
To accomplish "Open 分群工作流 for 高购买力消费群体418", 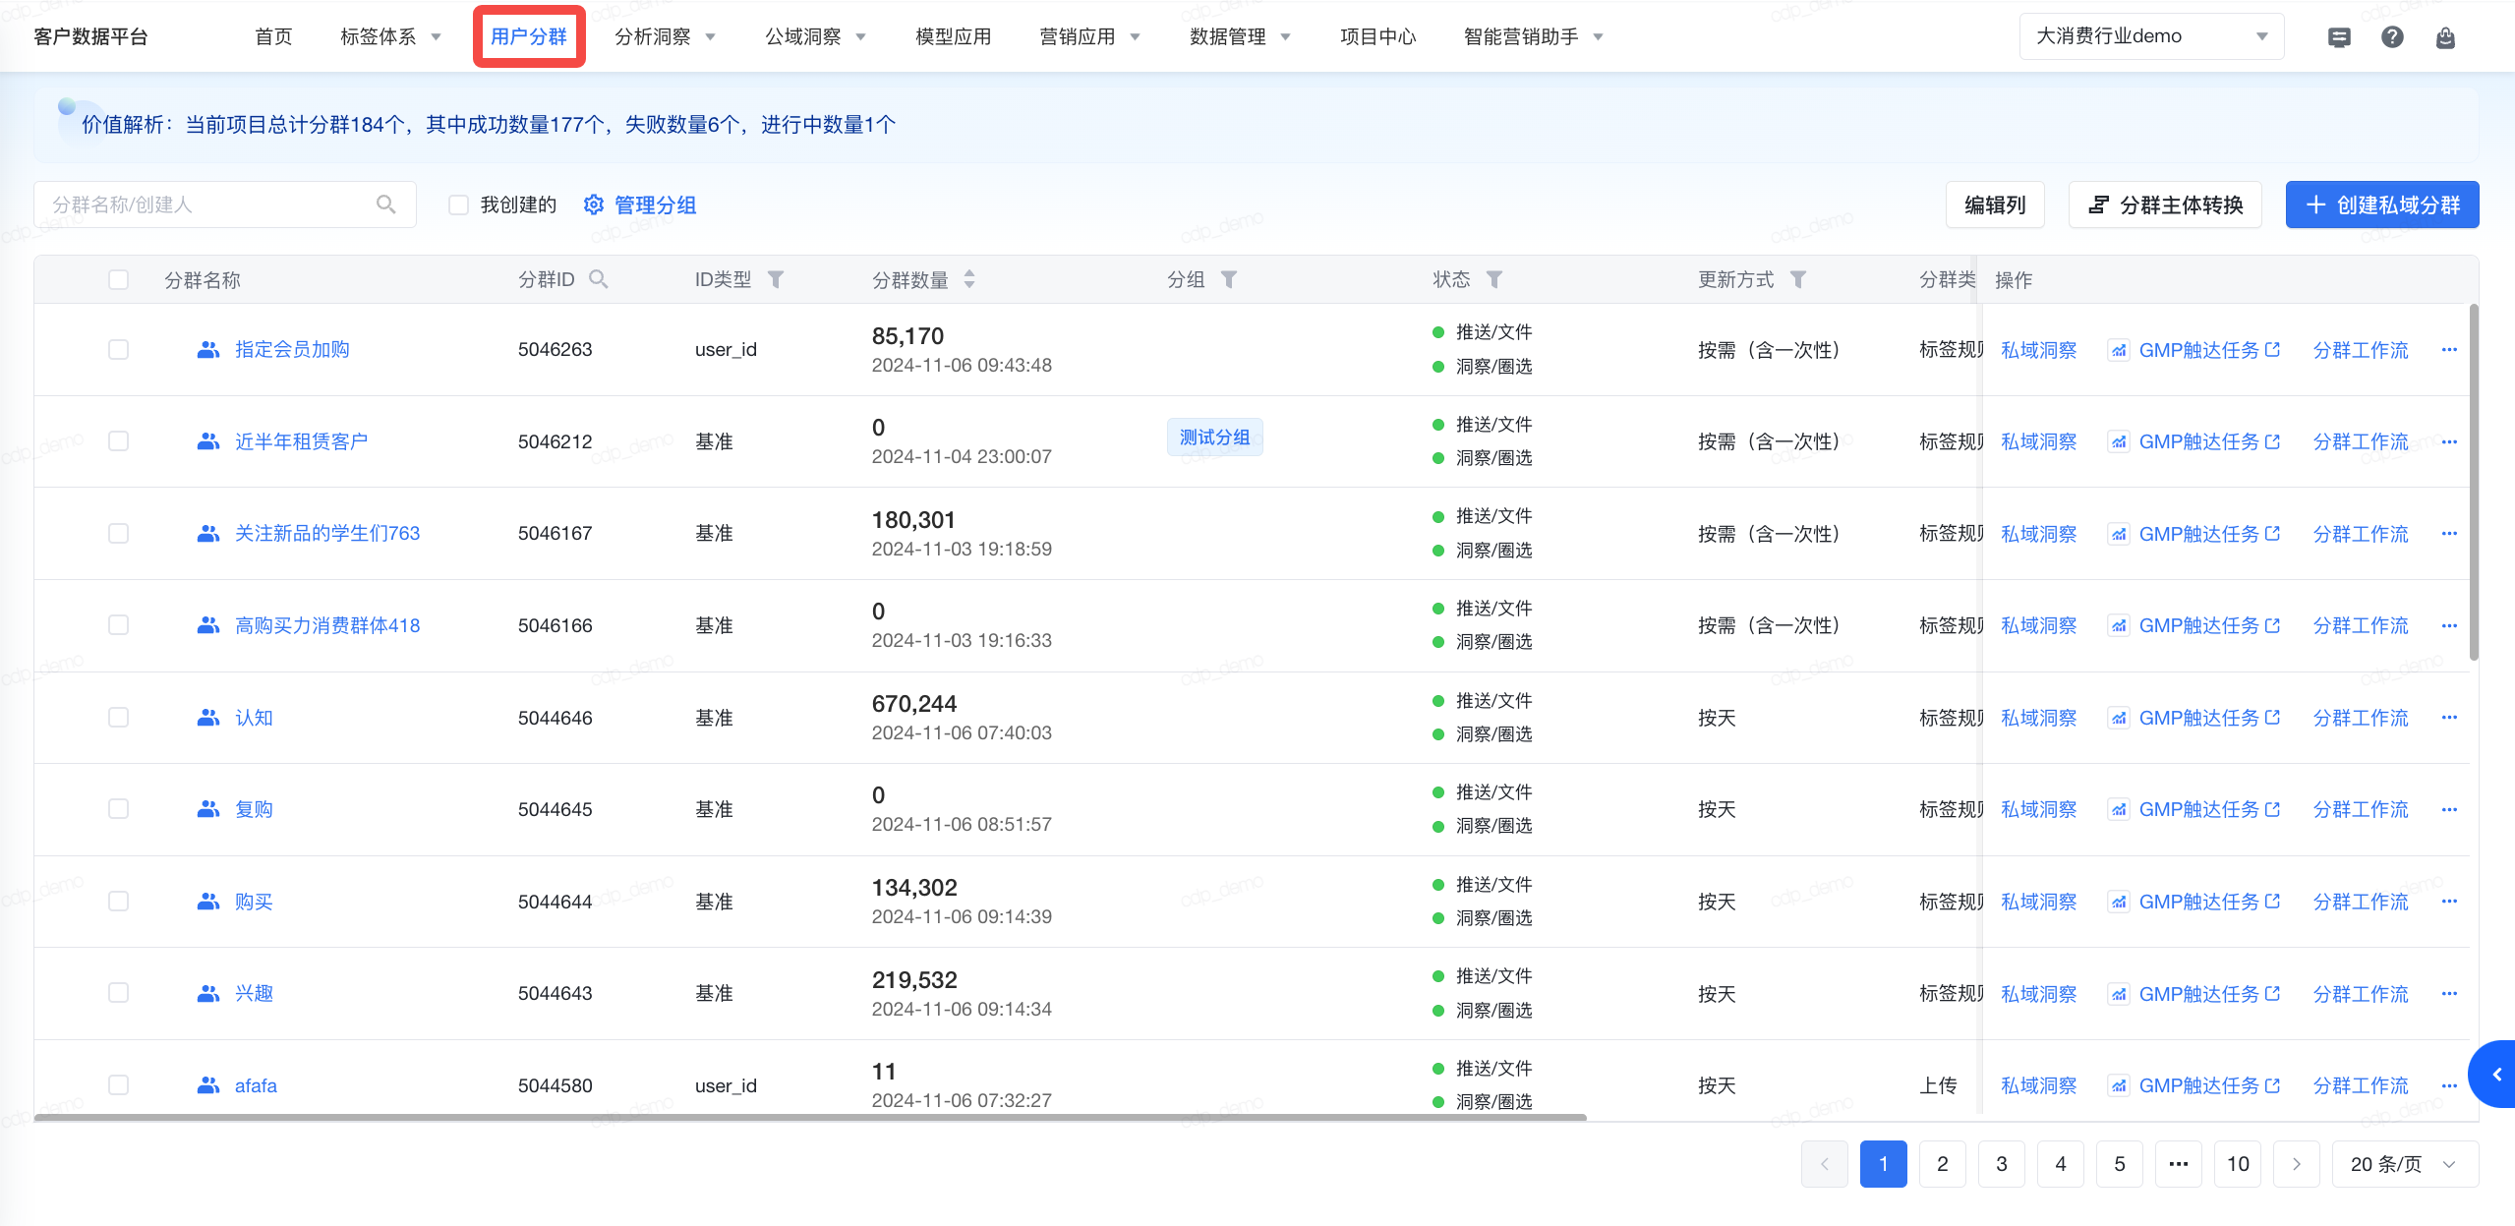I will click(2361, 625).
